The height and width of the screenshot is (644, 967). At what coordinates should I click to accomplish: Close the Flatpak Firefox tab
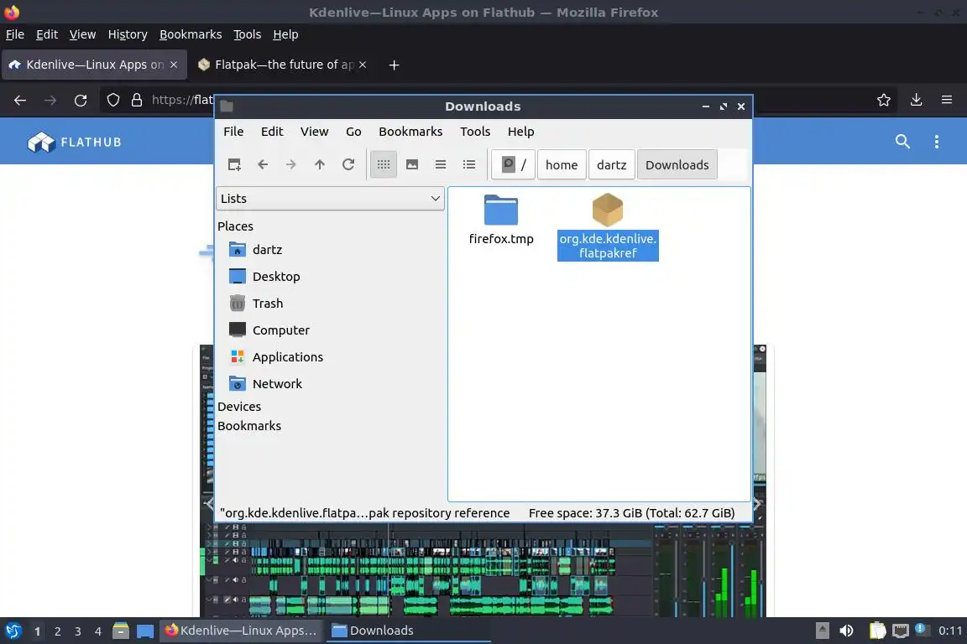(x=363, y=65)
